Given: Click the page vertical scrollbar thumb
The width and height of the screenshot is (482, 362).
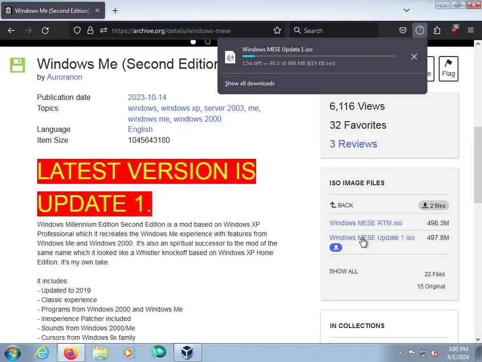Looking at the screenshot, I should click(x=478, y=165).
